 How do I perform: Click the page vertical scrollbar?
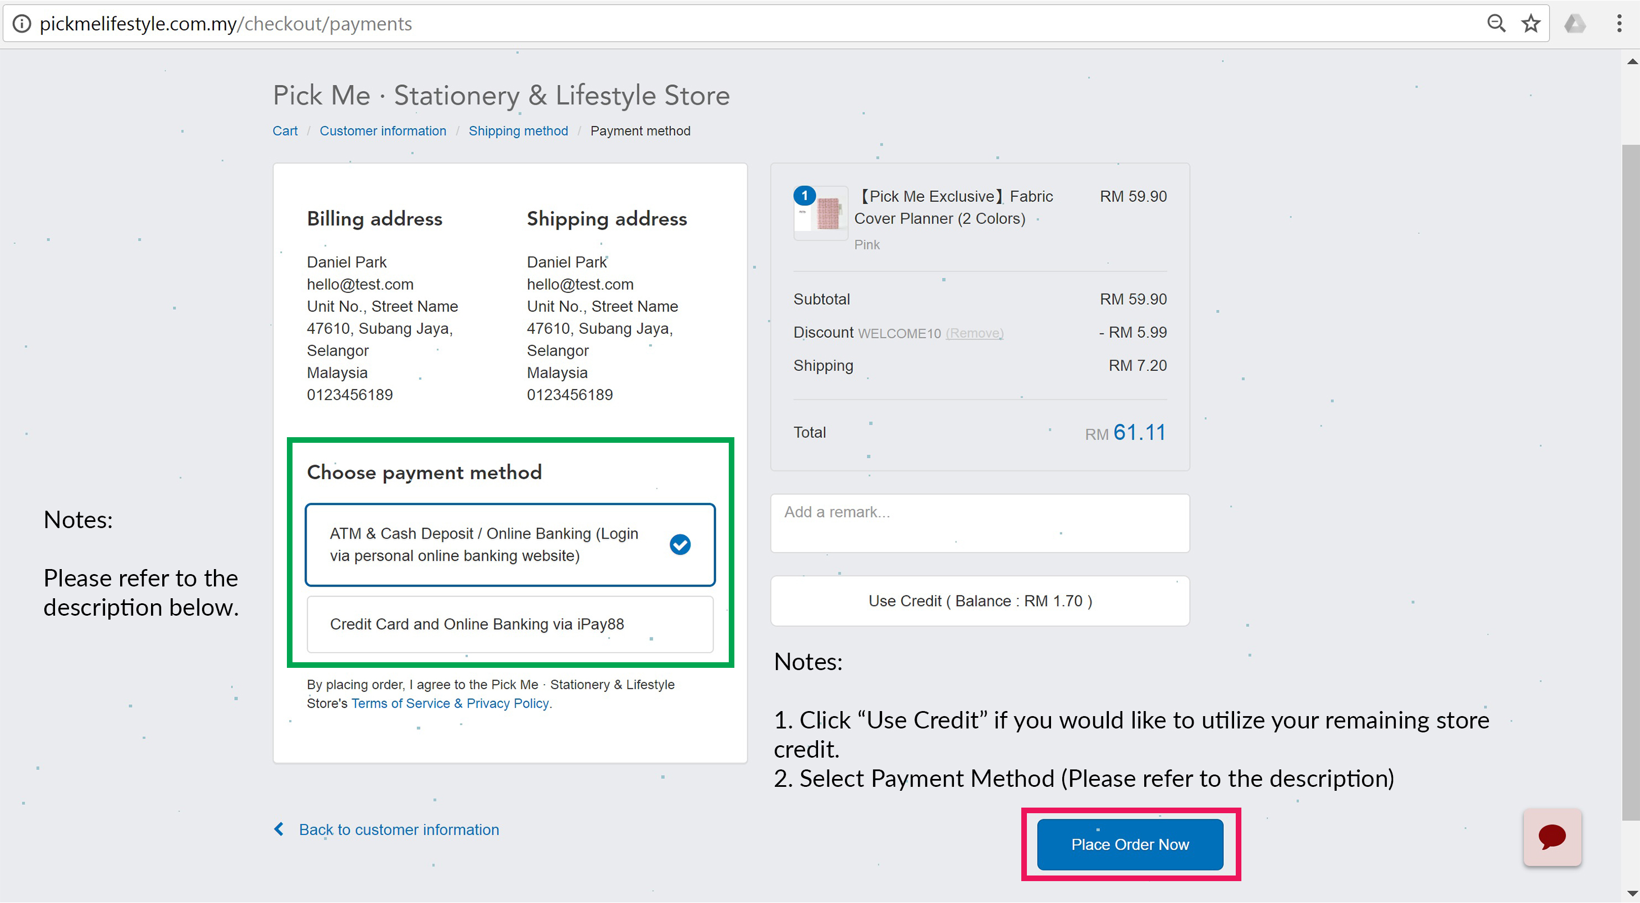pyautogui.click(x=1631, y=482)
